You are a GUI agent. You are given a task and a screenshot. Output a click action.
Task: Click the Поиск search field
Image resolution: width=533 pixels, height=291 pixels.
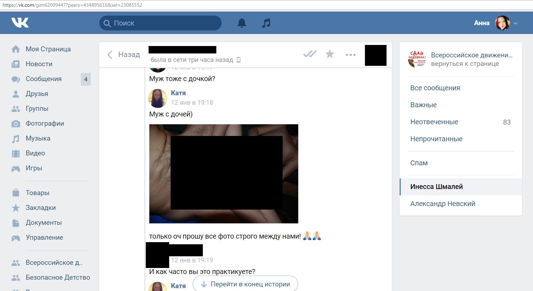(160, 23)
